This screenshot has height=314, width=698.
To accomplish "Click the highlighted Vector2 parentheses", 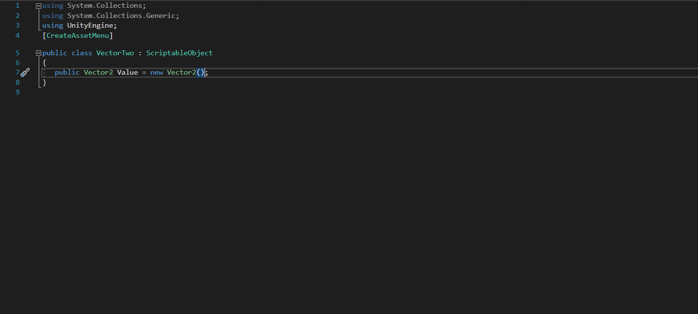I will pos(200,72).
